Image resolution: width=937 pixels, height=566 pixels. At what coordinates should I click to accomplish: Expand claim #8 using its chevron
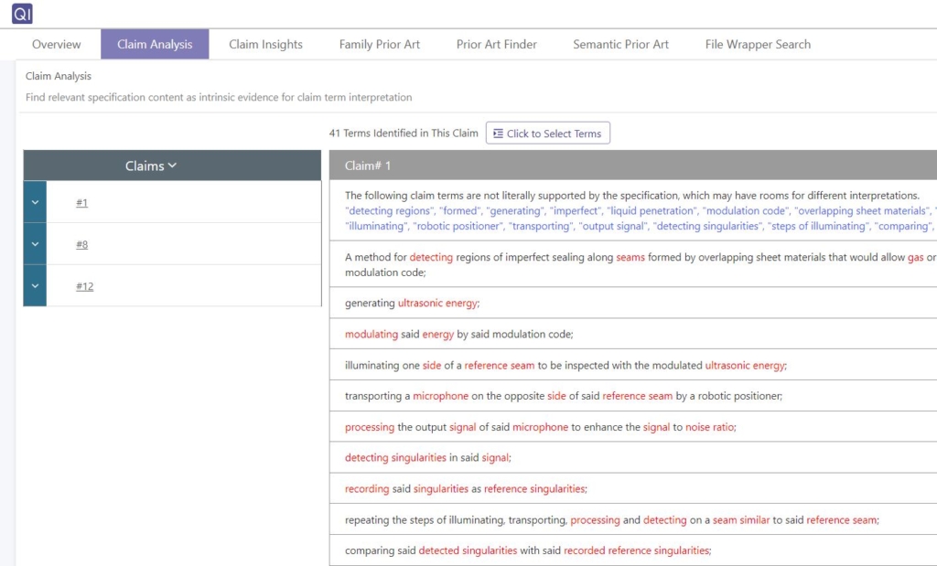pos(34,244)
